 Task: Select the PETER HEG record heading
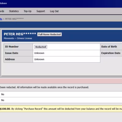click(x=20, y=34)
